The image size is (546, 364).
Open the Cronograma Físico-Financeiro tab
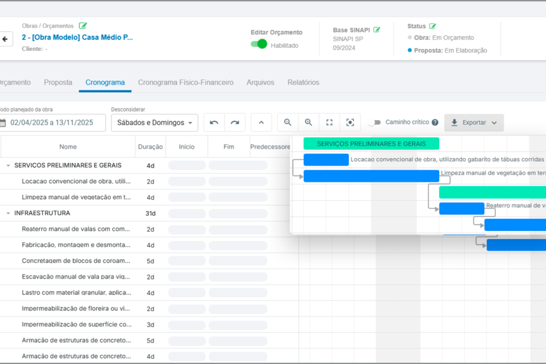[185, 82]
